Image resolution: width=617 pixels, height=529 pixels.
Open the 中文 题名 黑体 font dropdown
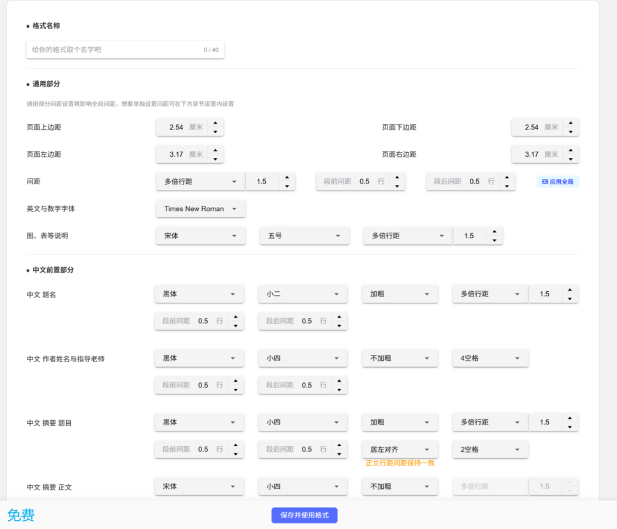coord(199,294)
